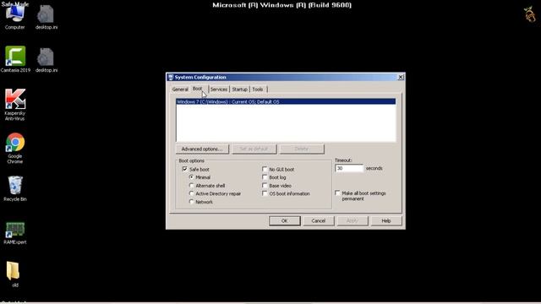The width and height of the screenshot is (541, 304).
Task: Select the 'old' folder on desktop
Action: tap(14, 274)
